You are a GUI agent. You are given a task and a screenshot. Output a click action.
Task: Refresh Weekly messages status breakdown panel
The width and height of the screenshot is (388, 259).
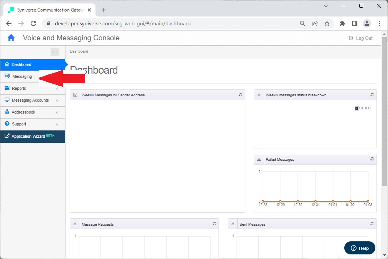click(372, 95)
